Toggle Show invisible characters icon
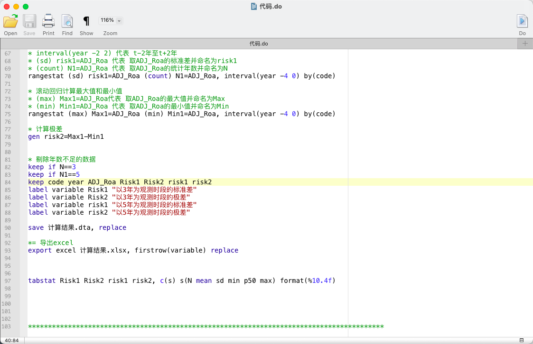Image resolution: width=533 pixels, height=344 pixels. click(86, 21)
